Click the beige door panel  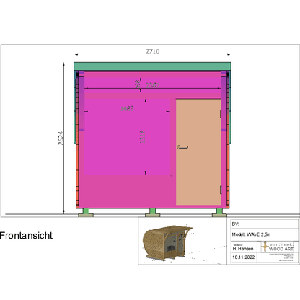(x=198, y=152)
